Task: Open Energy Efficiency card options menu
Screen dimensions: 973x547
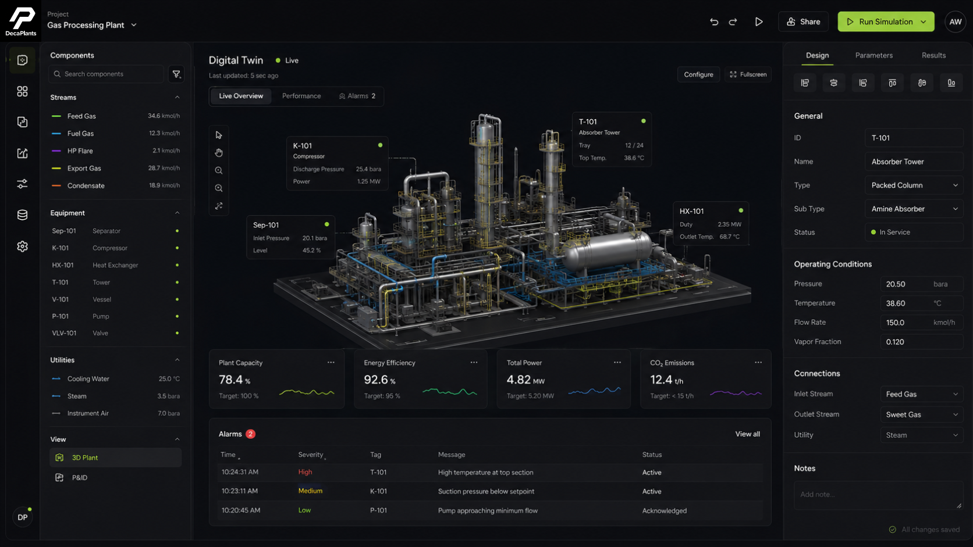Action: [x=474, y=362]
